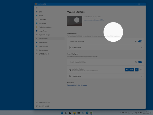Open File Explorer add-ons page

pos(45,27)
